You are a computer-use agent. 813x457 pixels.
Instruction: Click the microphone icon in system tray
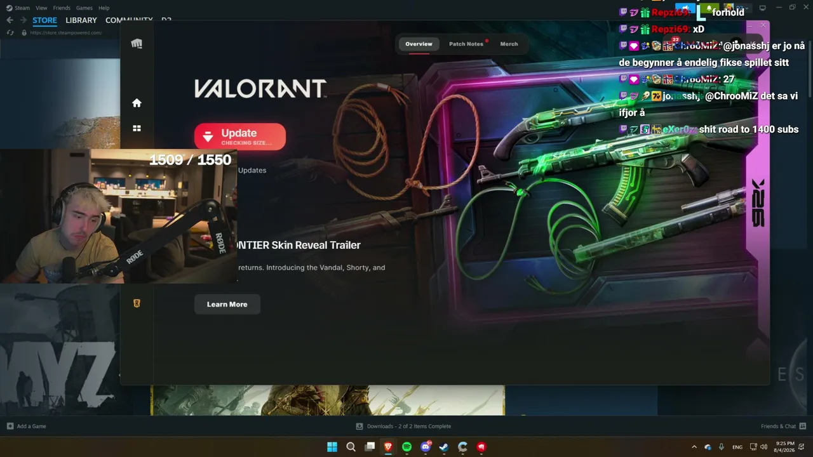(x=722, y=447)
